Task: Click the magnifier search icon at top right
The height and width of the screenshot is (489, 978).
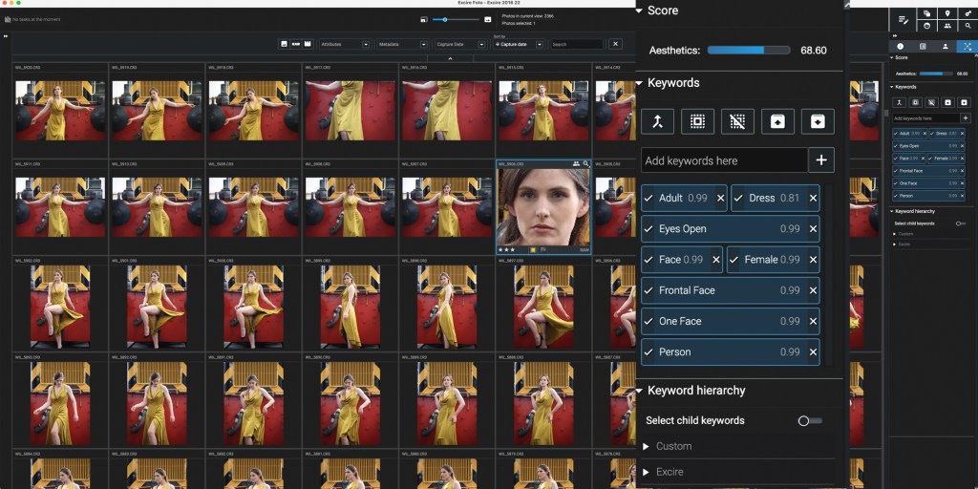Action: [967, 26]
